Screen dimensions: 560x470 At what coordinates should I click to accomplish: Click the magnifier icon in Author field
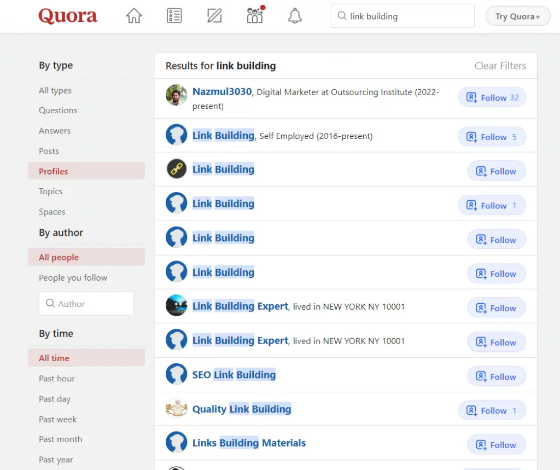coord(50,303)
